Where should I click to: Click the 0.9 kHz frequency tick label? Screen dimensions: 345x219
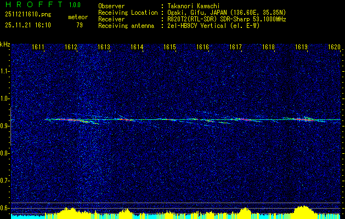pos(5,125)
